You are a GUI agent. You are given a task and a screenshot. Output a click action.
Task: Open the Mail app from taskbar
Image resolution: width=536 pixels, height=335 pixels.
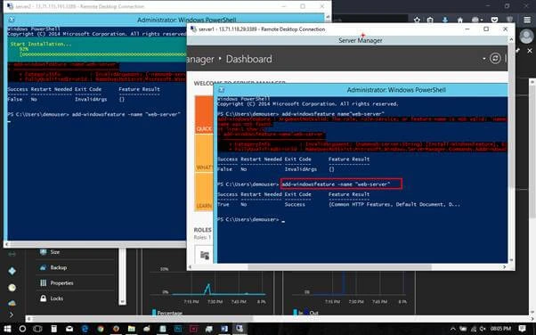tap(69, 329)
